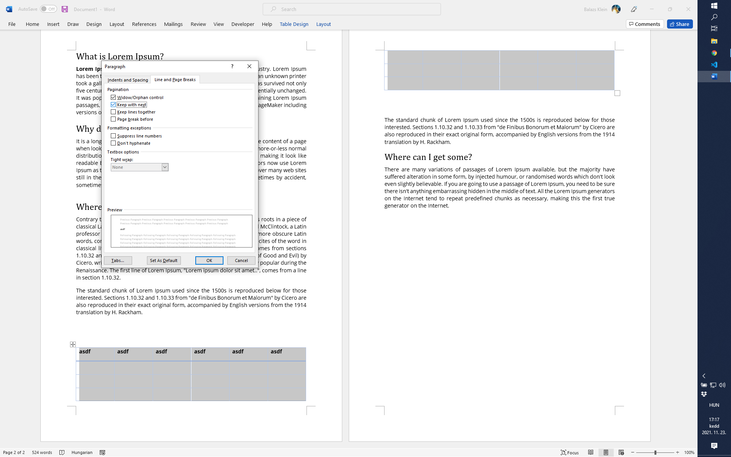Open Dropbox from system tray

pos(704,394)
